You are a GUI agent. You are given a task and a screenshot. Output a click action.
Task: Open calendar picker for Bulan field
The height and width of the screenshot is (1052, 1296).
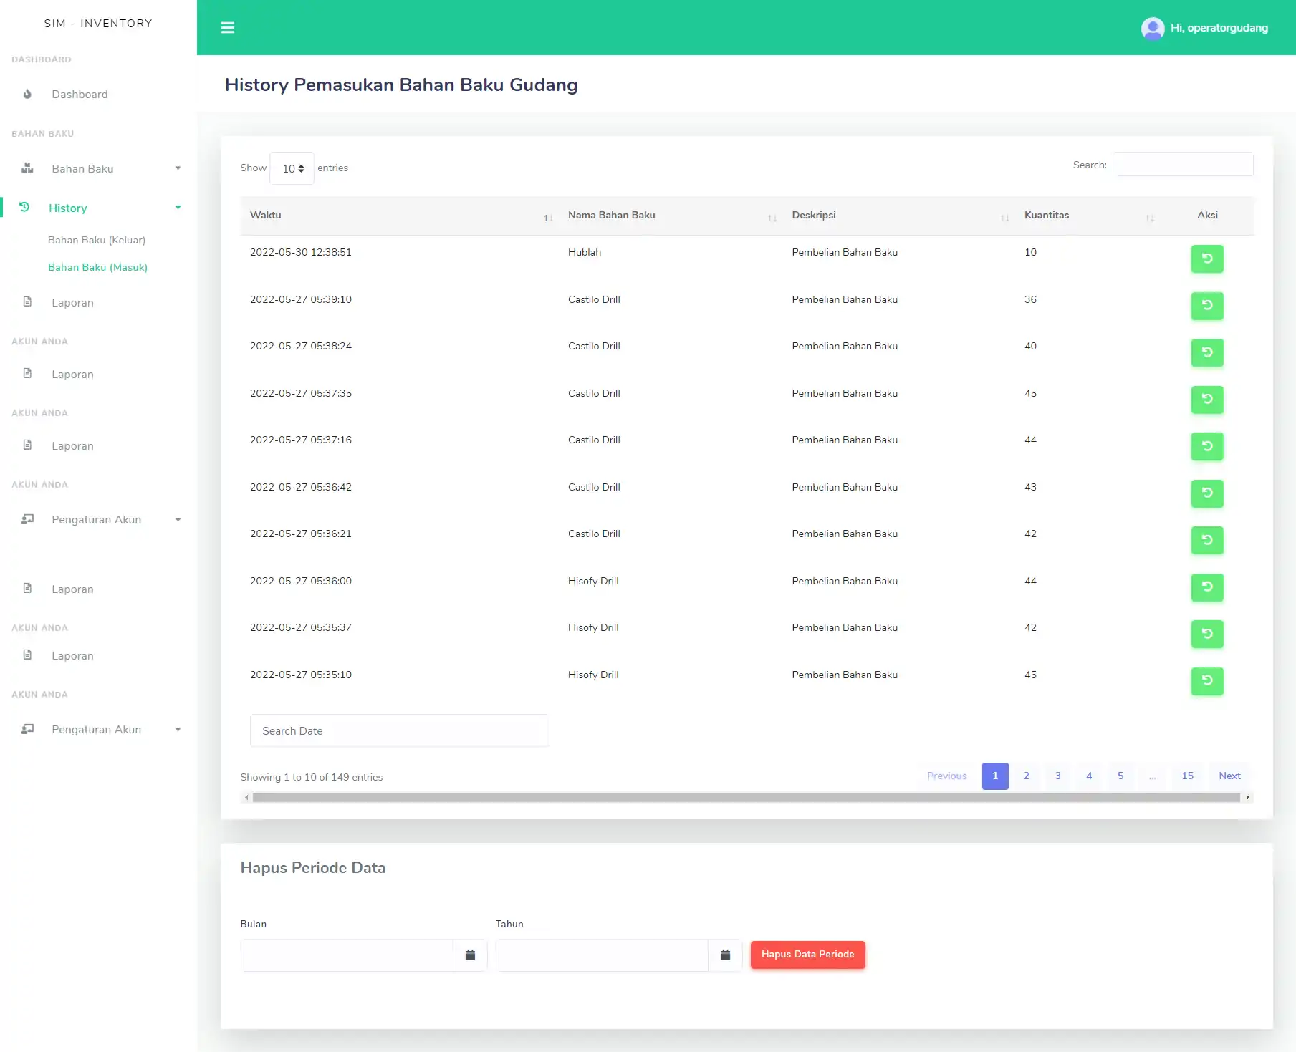coord(470,955)
